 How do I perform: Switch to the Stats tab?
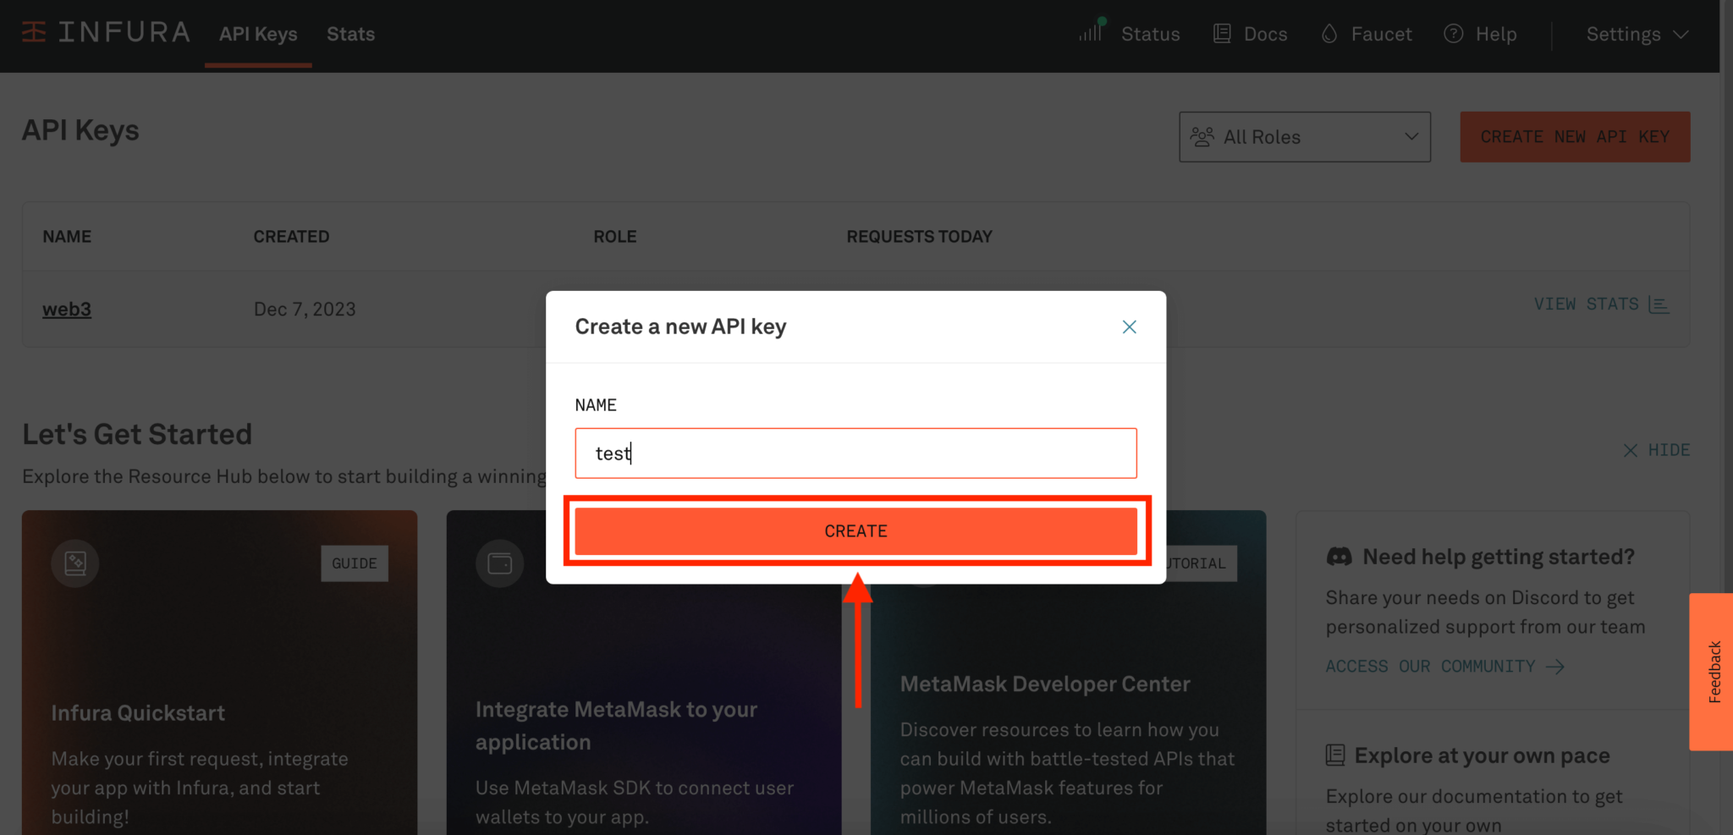pos(350,34)
